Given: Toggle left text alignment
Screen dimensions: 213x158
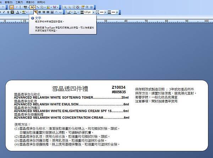Looking at the screenshot, I should [x=35, y=12].
